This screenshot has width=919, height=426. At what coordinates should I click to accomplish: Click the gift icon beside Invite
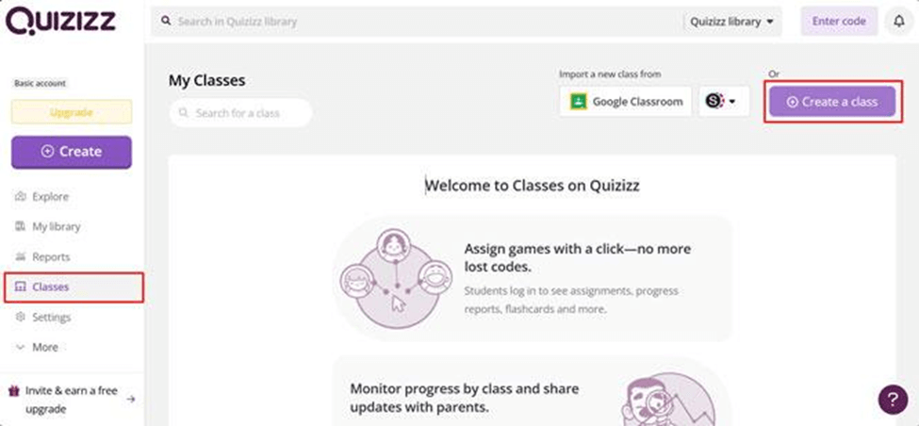[13, 390]
